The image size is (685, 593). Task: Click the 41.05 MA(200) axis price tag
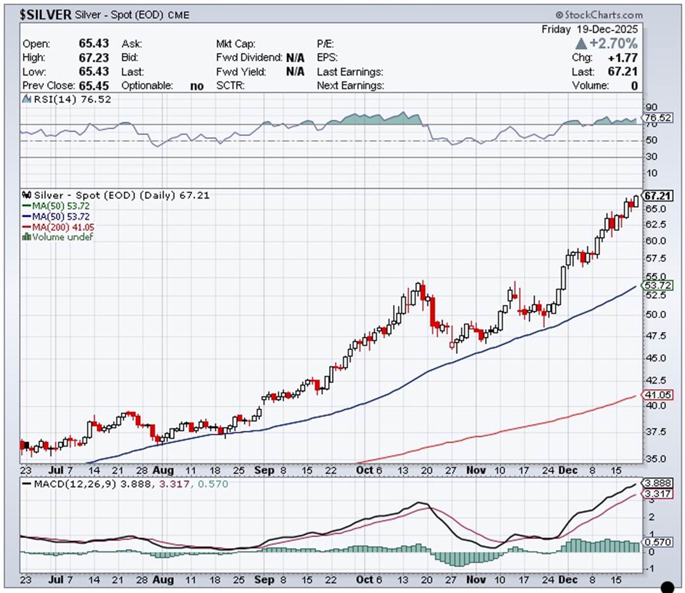658,394
